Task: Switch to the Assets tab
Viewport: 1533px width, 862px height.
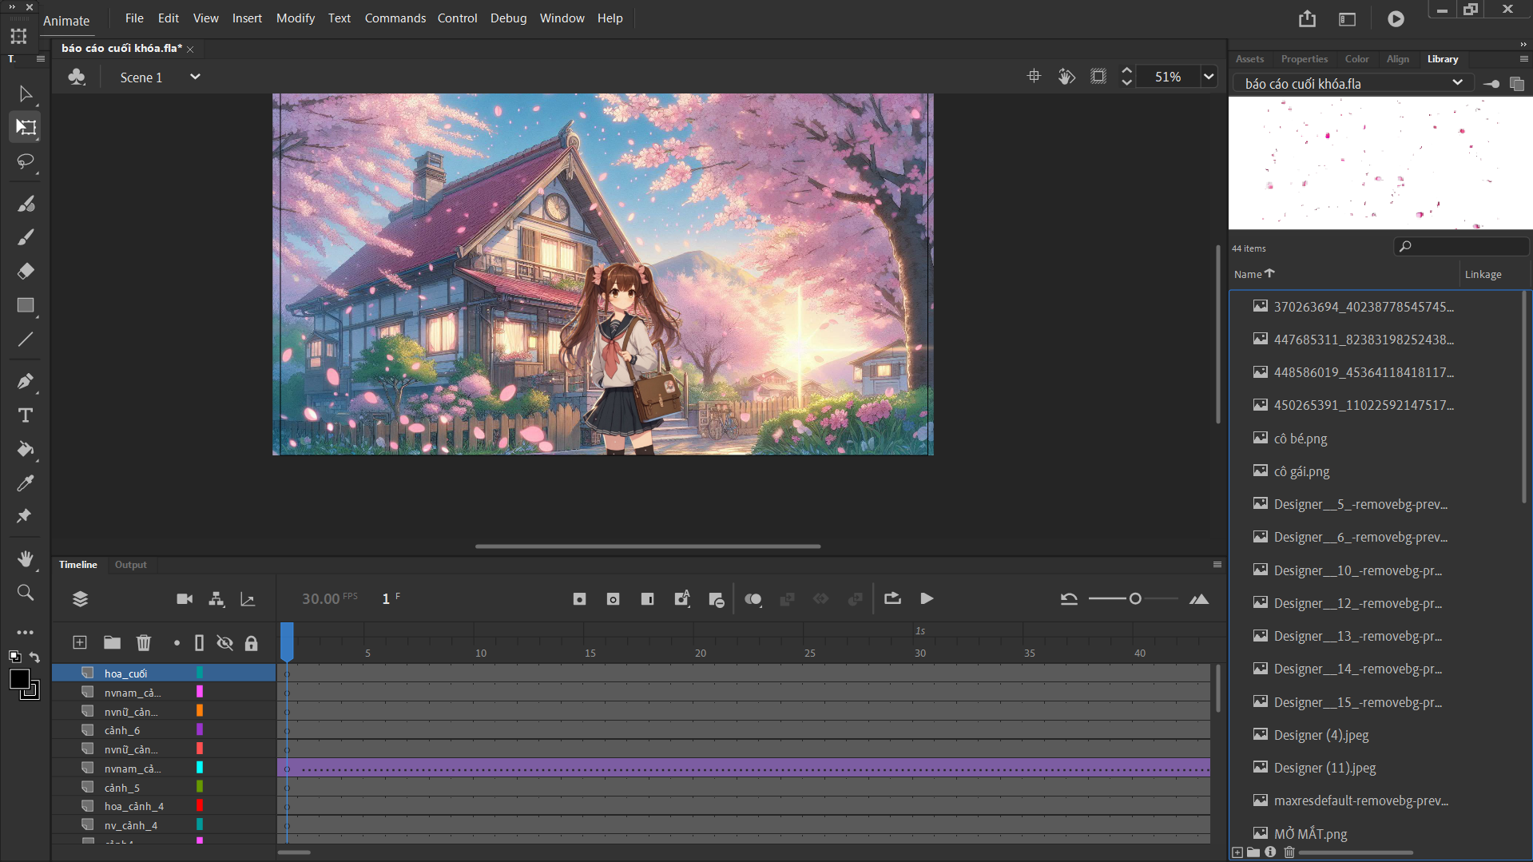Action: (1249, 59)
